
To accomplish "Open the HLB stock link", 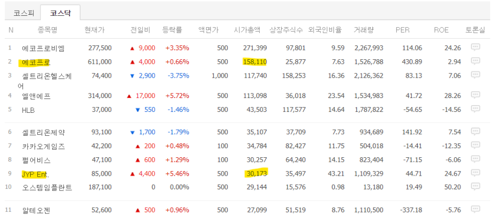I will [x=28, y=110].
